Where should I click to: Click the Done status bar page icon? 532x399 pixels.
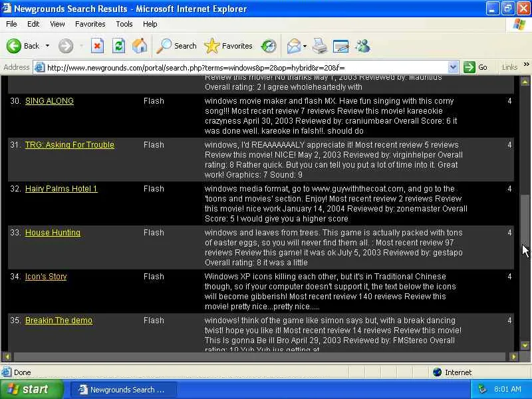(6, 372)
